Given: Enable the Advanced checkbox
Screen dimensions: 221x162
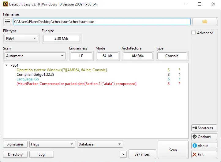Looking at the screenshot, I should click(193, 33).
